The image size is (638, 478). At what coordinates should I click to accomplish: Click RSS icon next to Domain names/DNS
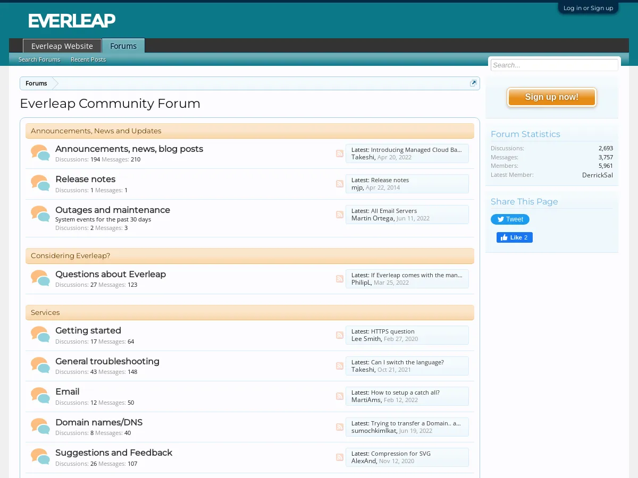pos(340,426)
